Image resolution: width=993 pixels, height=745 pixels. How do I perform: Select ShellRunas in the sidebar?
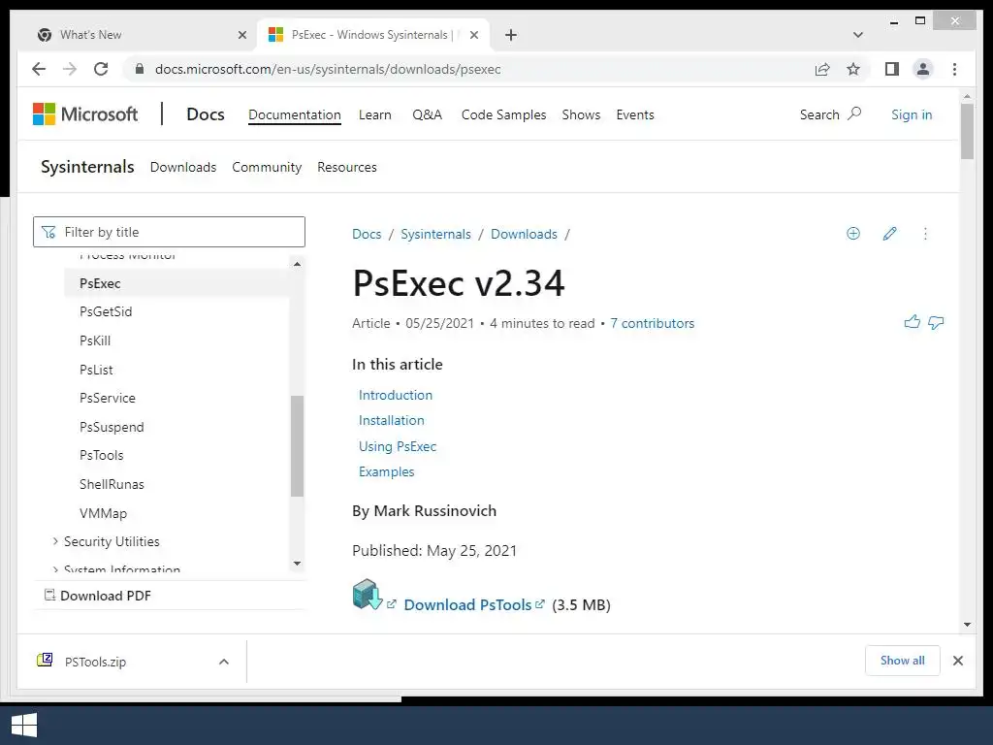112,484
